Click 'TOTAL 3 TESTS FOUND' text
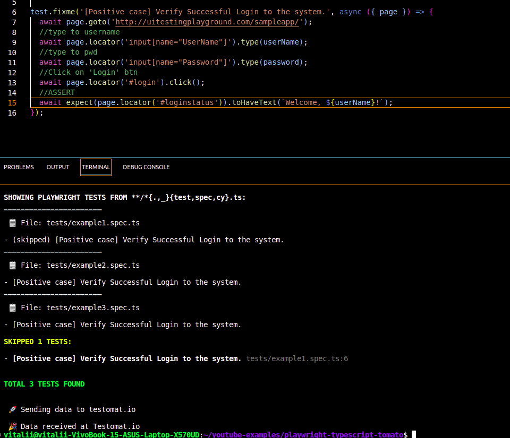 (x=44, y=384)
